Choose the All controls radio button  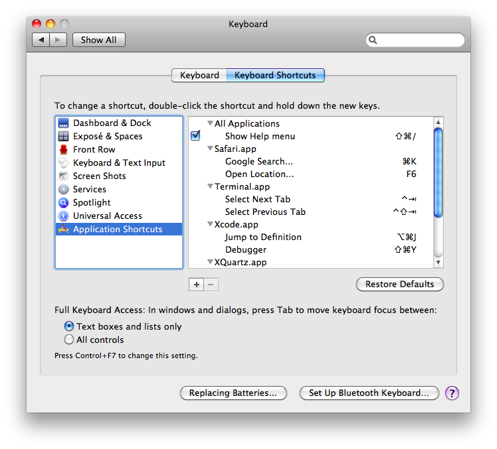(69, 340)
